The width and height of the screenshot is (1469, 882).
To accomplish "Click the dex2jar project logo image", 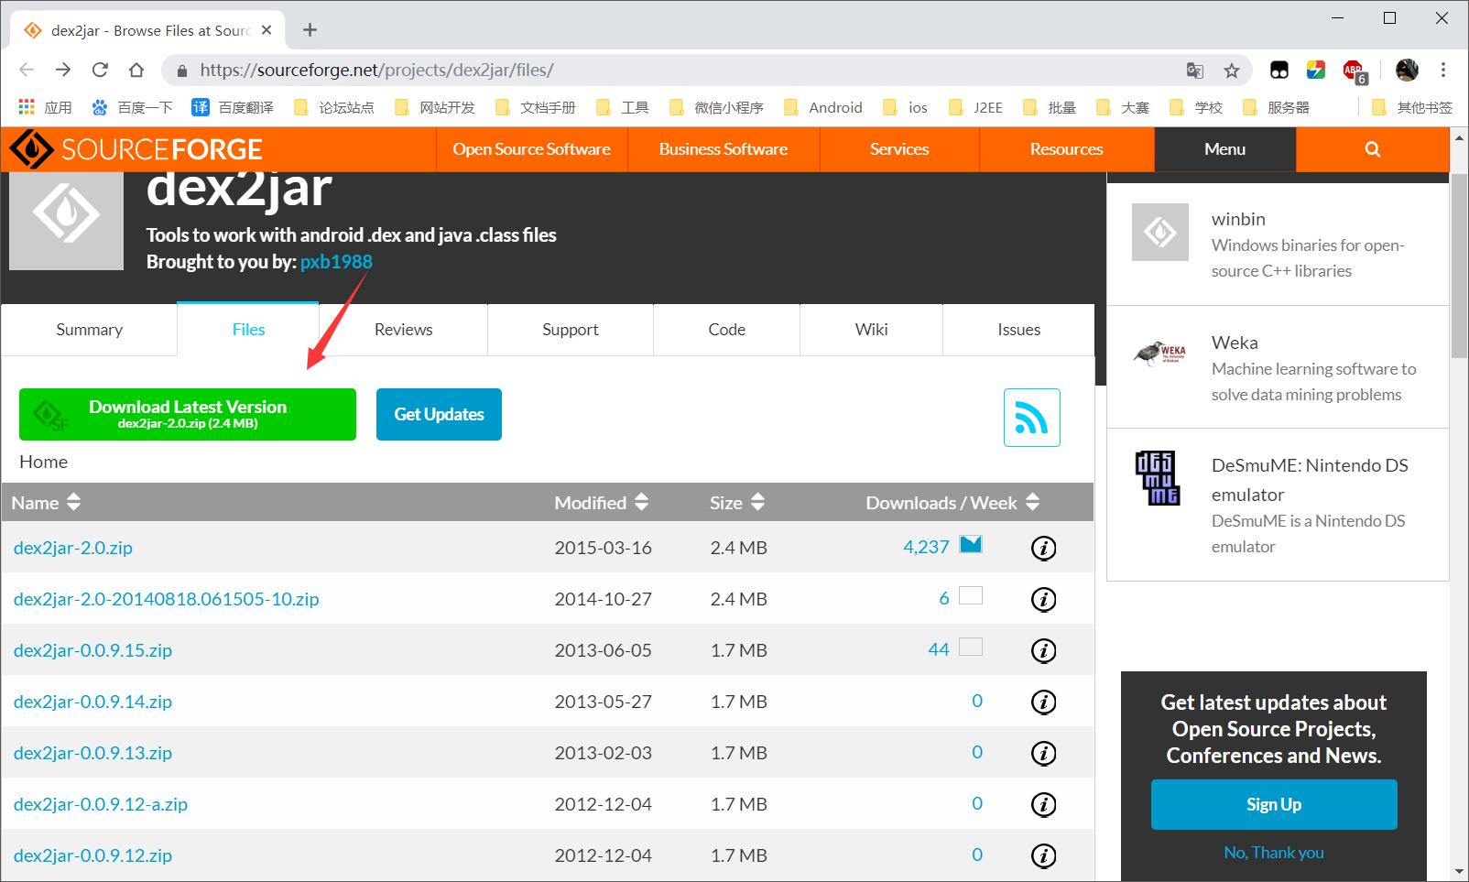I will [66, 220].
